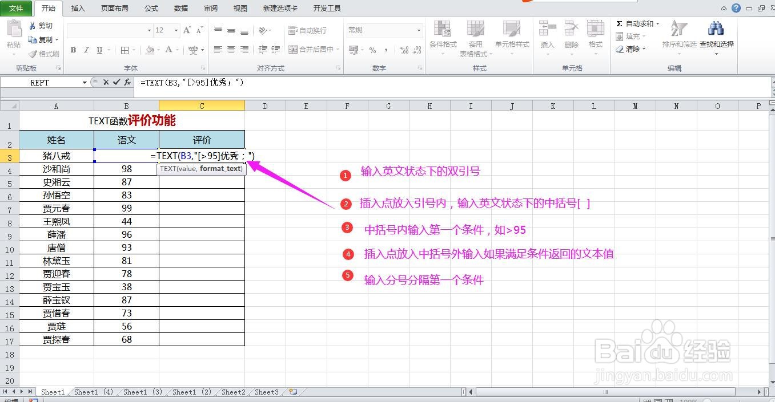The height and width of the screenshot is (402, 775).
Task: Click the phonetic guide (wén) icon
Action: (192, 50)
